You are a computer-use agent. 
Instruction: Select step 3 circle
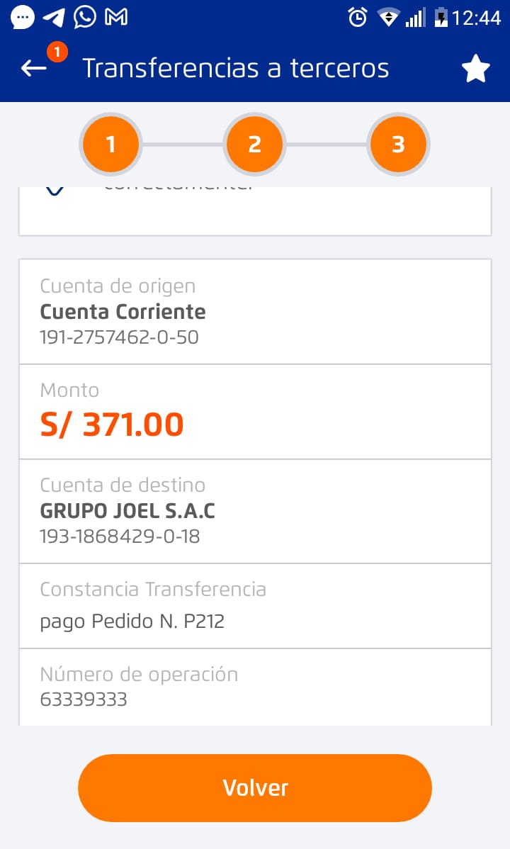398,145
